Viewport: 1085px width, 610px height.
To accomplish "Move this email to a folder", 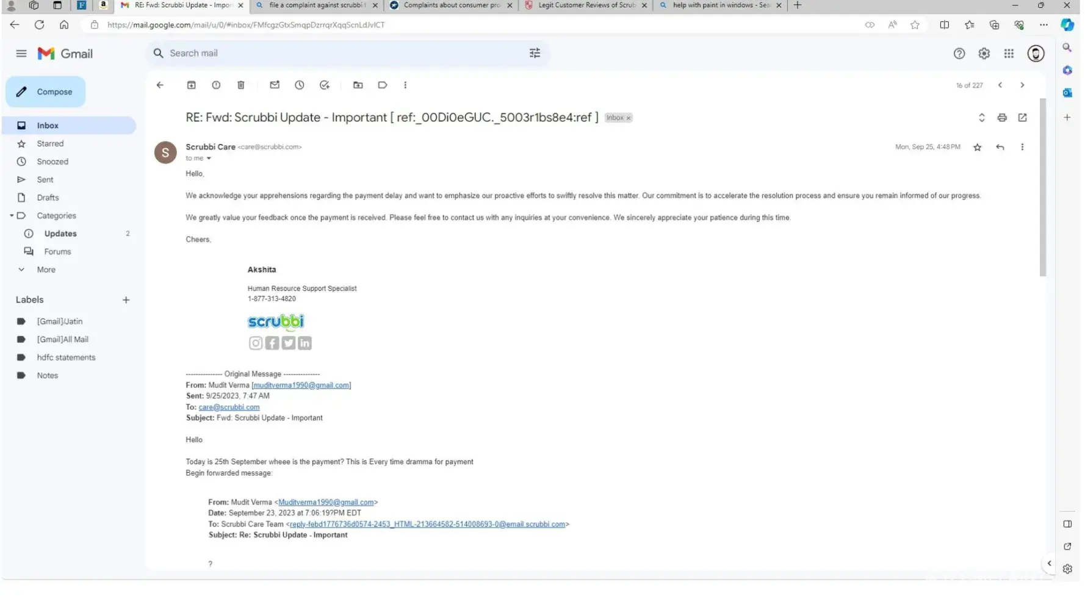I will [x=358, y=85].
